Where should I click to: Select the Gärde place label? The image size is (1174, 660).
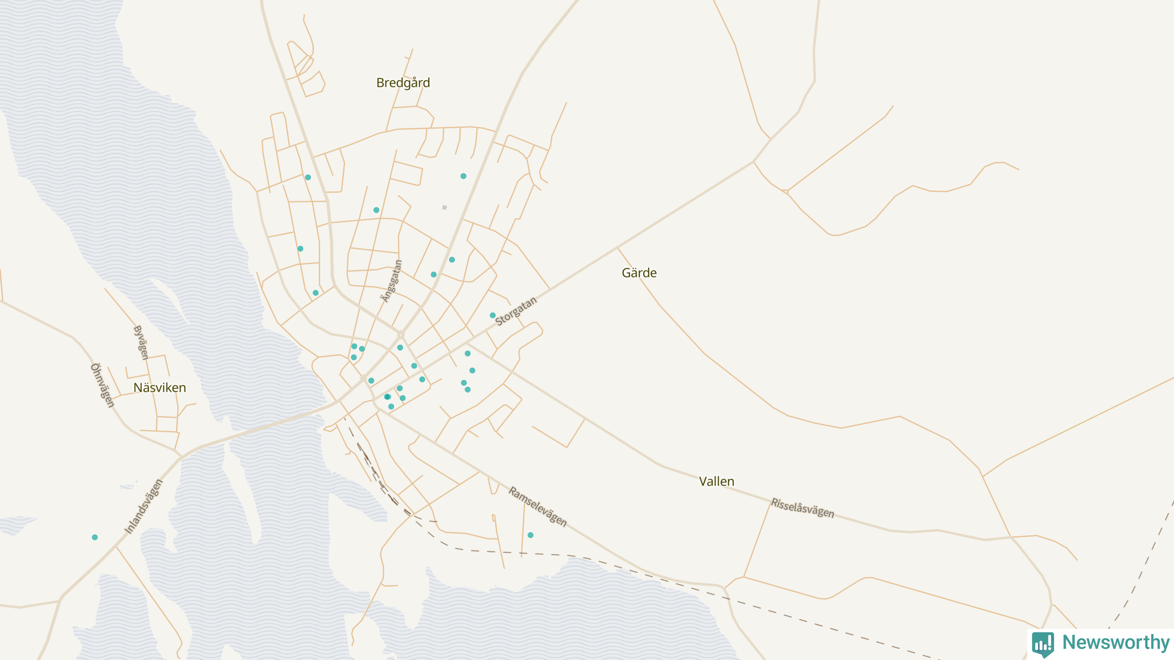pos(639,273)
